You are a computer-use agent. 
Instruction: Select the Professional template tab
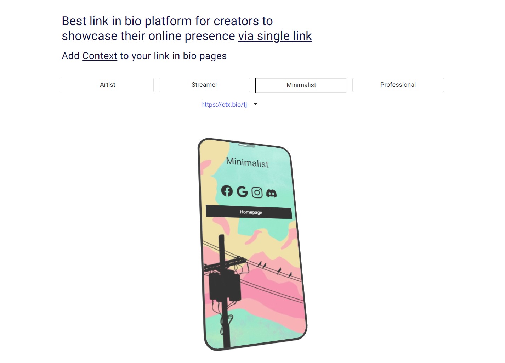[398, 85]
